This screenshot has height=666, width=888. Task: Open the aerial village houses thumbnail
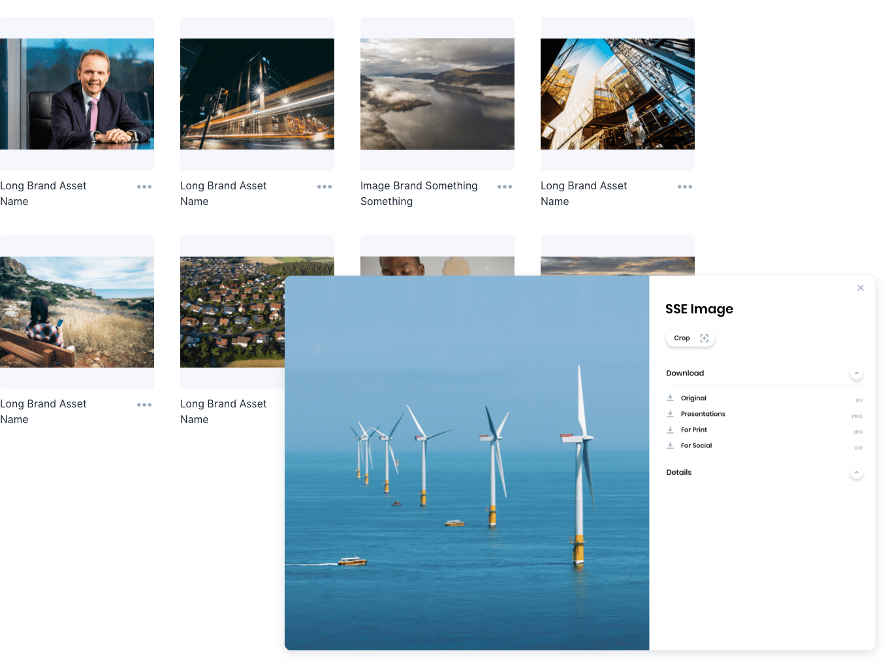pyautogui.click(x=232, y=312)
